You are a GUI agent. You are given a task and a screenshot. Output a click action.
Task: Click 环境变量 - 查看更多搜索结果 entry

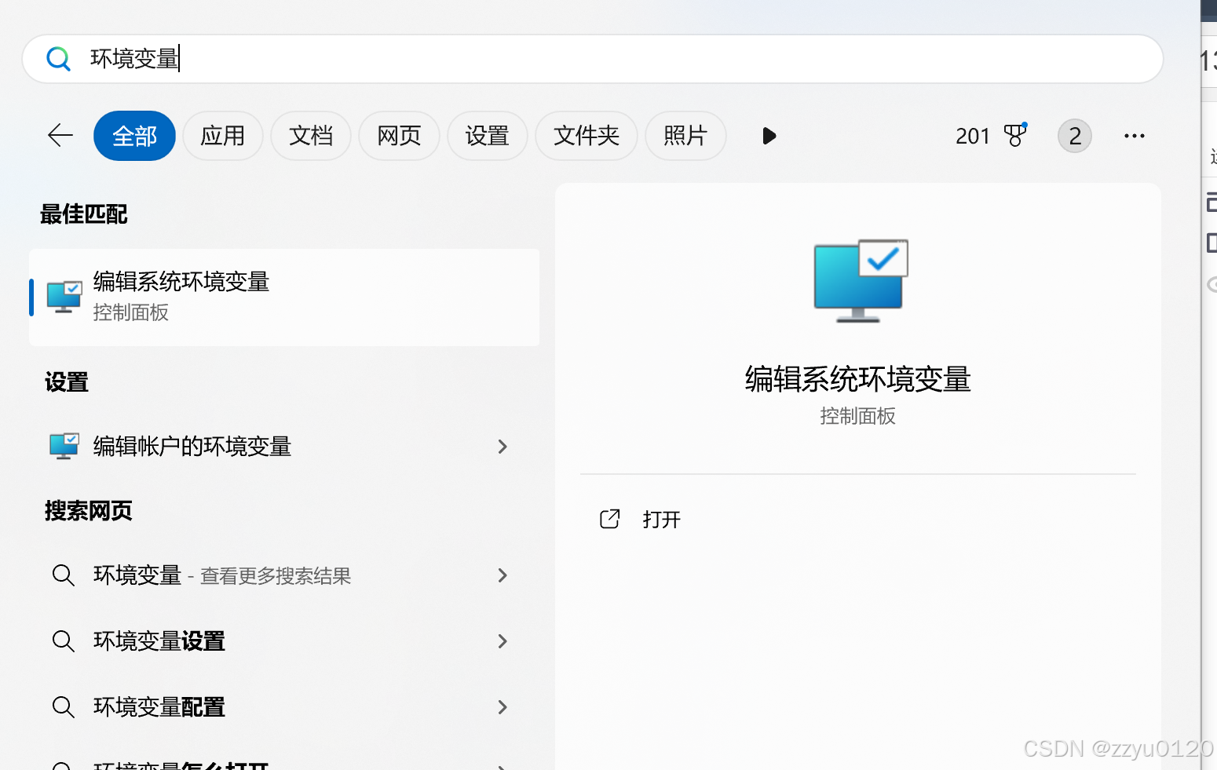[284, 575]
